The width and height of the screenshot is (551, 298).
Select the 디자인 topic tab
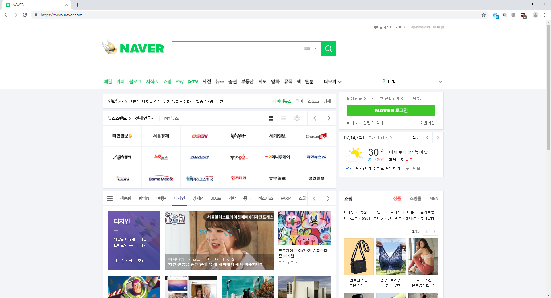(179, 198)
